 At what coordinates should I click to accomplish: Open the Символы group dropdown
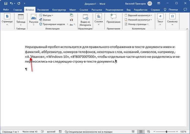172,20
